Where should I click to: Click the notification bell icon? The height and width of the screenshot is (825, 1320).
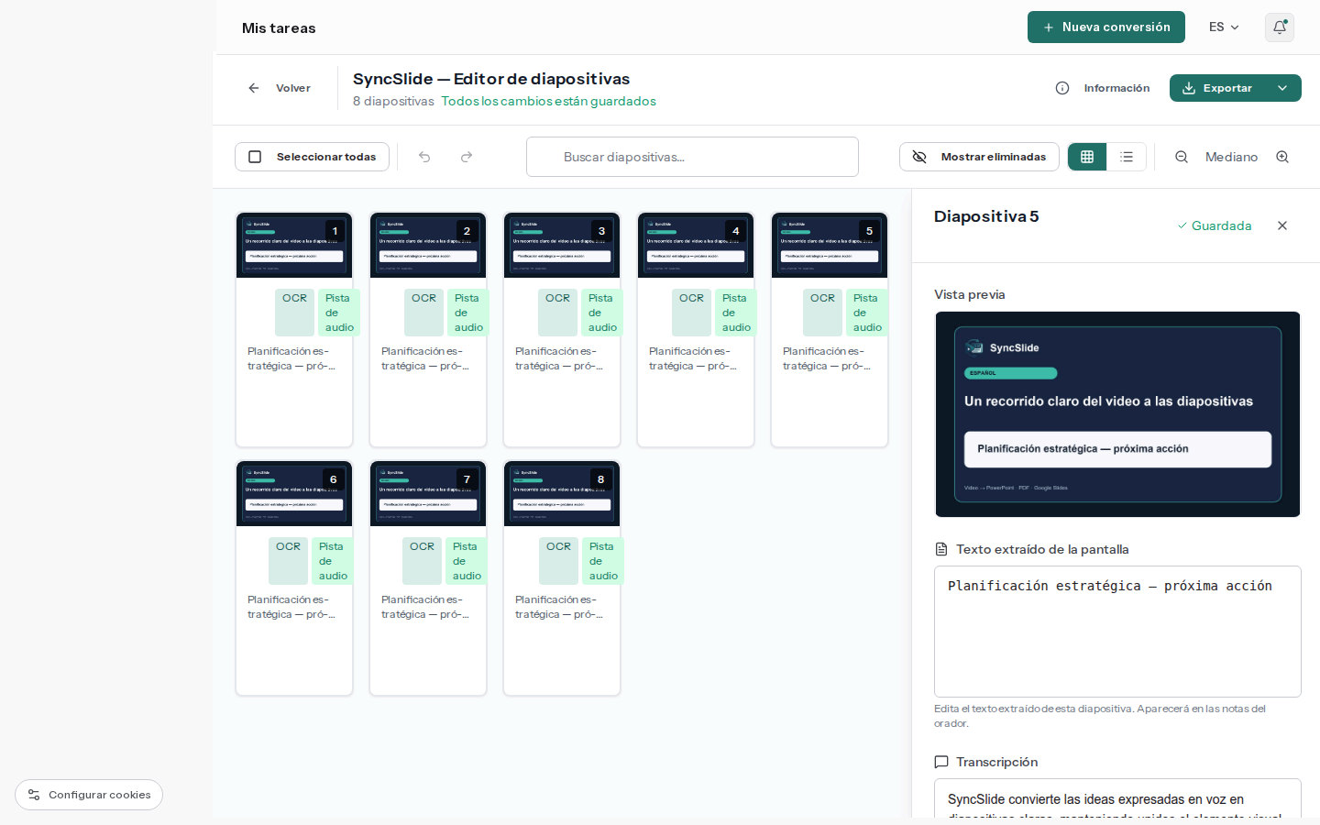[1280, 27]
